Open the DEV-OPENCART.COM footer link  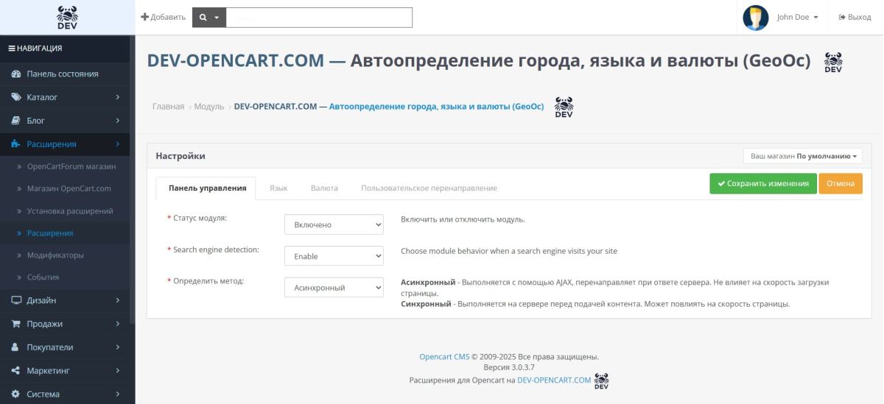coord(554,380)
